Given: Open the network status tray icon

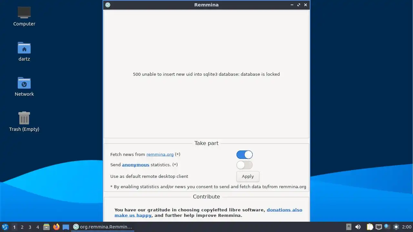Looking at the screenshot, I should [x=378, y=227].
